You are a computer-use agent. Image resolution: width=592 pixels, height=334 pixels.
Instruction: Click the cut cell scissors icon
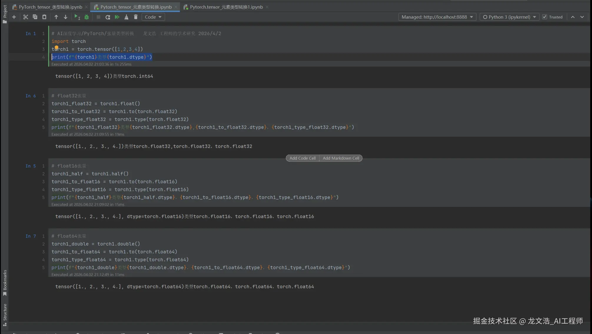point(26,17)
